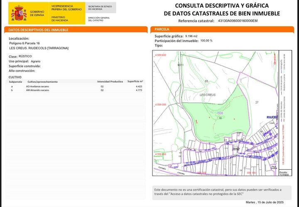Viewport: 299px width, 207px height.
Task: Click subparcela 'a' cell
Action: [x=12, y=87]
